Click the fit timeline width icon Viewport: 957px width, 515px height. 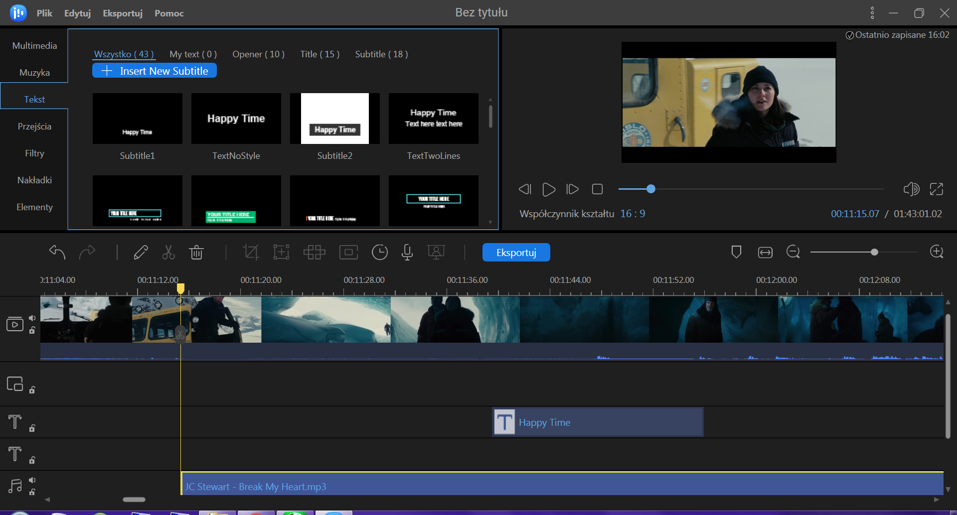[765, 253]
